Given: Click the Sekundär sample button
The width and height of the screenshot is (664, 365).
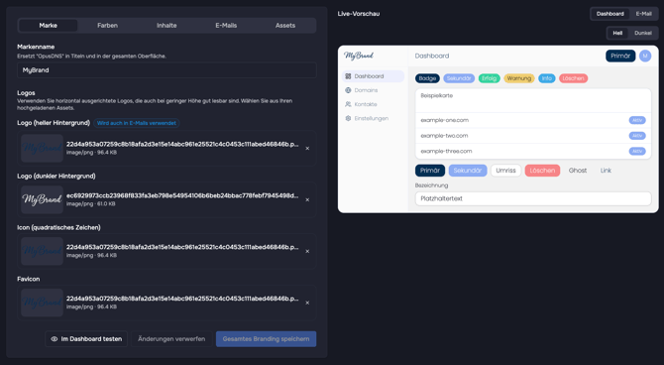Looking at the screenshot, I should point(468,171).
